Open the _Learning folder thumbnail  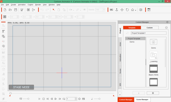click(x=153, y=55)
